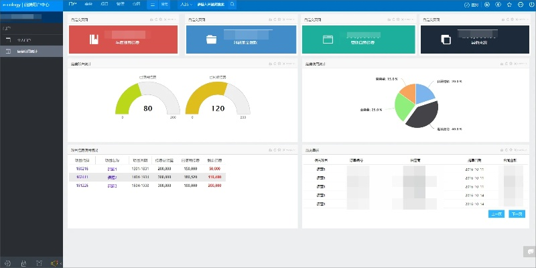Expand the more options on the green card panel
The width and height of the screenshot is (536, 268).
(409, 20)
